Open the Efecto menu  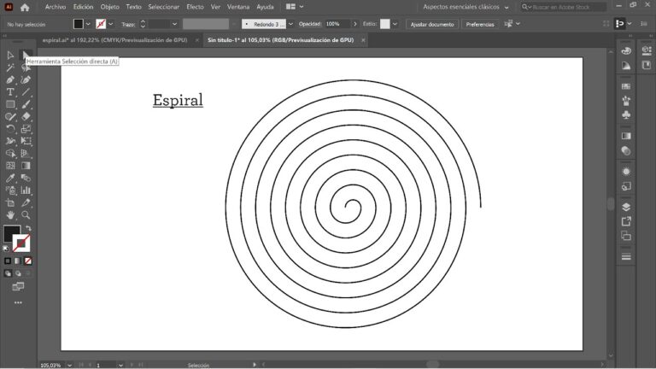click(x=195, y=7)
